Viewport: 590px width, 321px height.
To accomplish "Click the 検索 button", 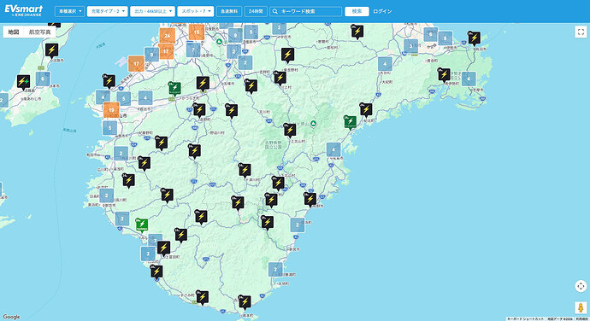I will pyautogui.click(x=357, y=11).
